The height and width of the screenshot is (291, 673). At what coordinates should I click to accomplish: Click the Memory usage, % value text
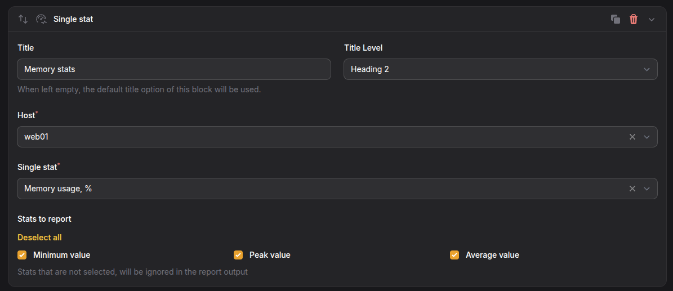tap(58, 189)
